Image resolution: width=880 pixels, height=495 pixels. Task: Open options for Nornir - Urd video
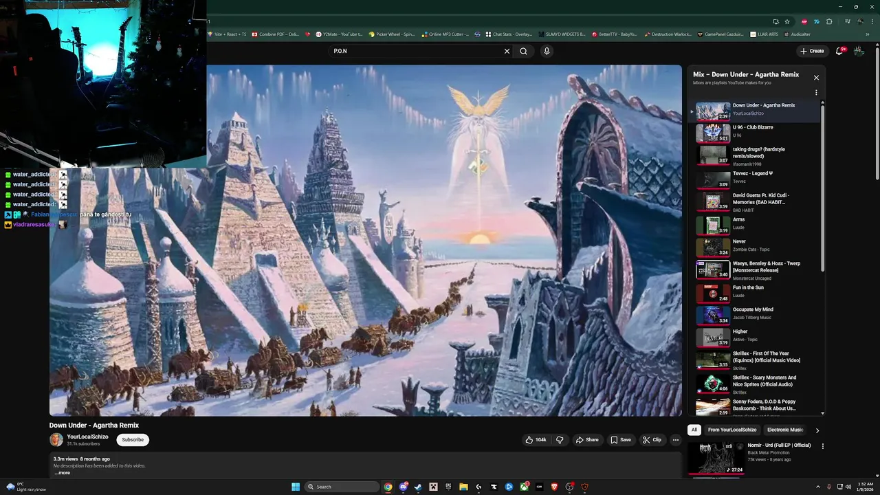pyautogui.click(x=822, y=446)
